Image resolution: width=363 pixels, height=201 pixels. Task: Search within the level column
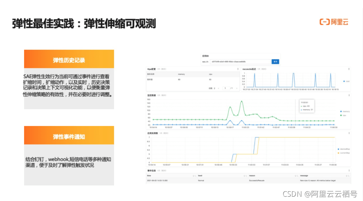[246, 176]
